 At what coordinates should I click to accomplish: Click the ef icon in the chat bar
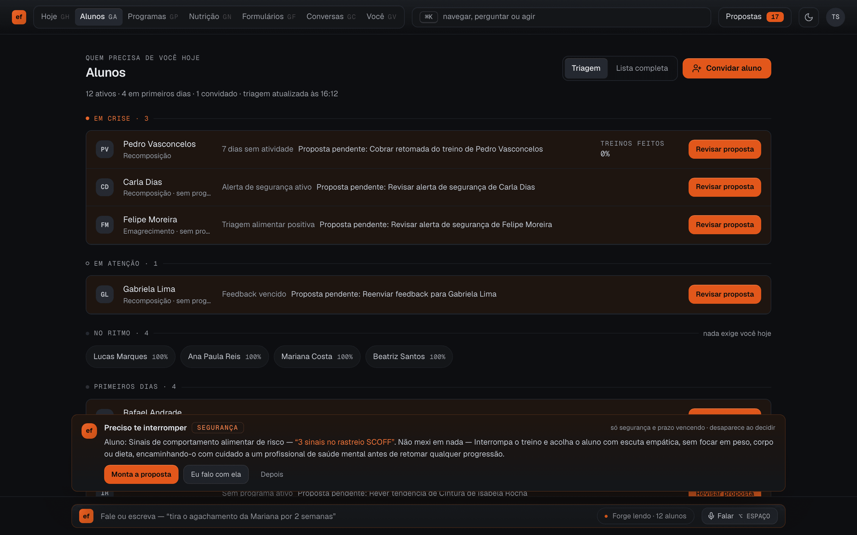[86, 516]
